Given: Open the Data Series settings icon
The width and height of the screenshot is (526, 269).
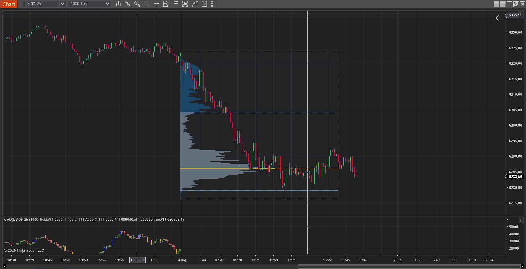Looking at the screenshot, I should tap(185, 4).
